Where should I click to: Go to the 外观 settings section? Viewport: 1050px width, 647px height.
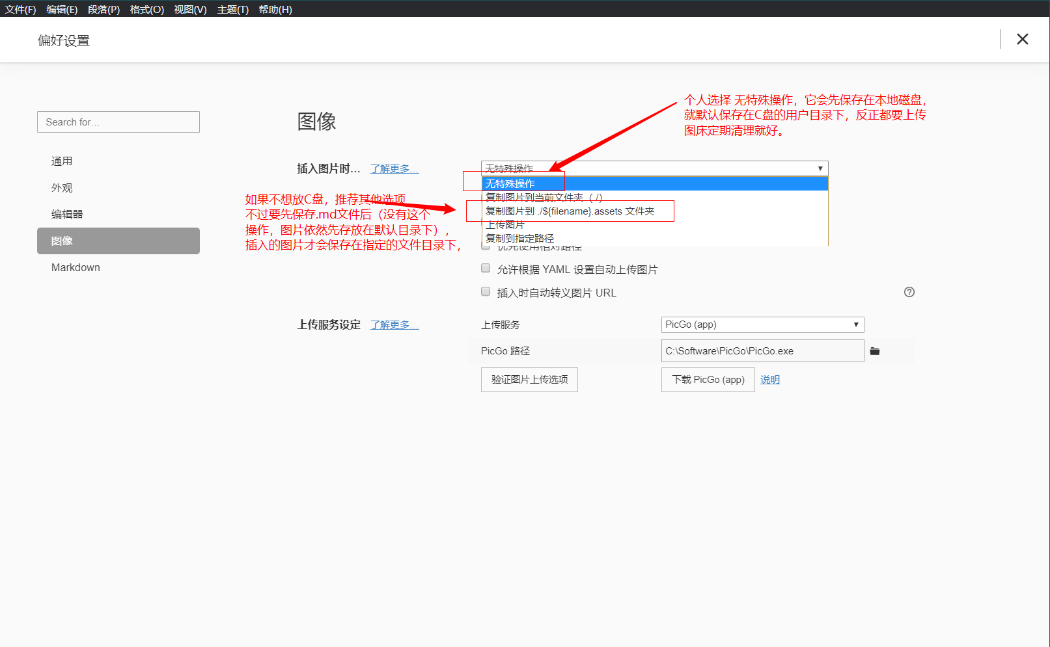pos(118,188)
